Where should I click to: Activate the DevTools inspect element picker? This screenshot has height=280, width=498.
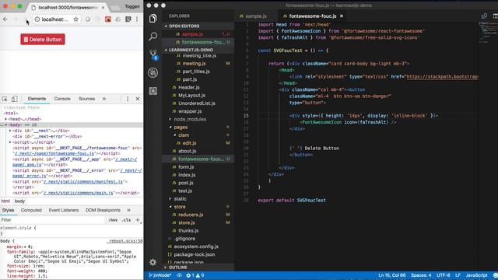(5, 99)
